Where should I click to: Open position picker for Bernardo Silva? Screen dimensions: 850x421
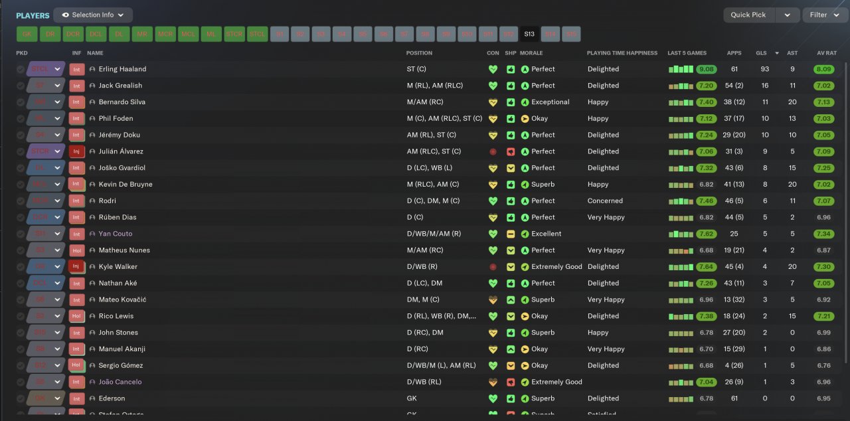(x=58, y=102)
